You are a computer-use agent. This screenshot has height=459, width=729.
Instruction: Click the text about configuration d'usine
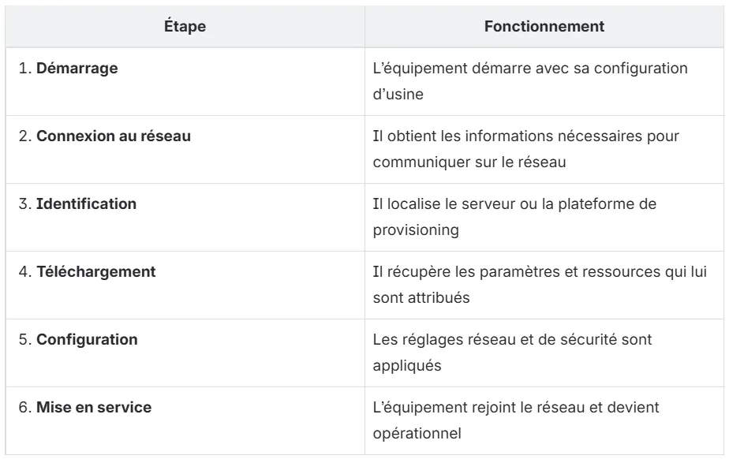[x=530, y=81]
